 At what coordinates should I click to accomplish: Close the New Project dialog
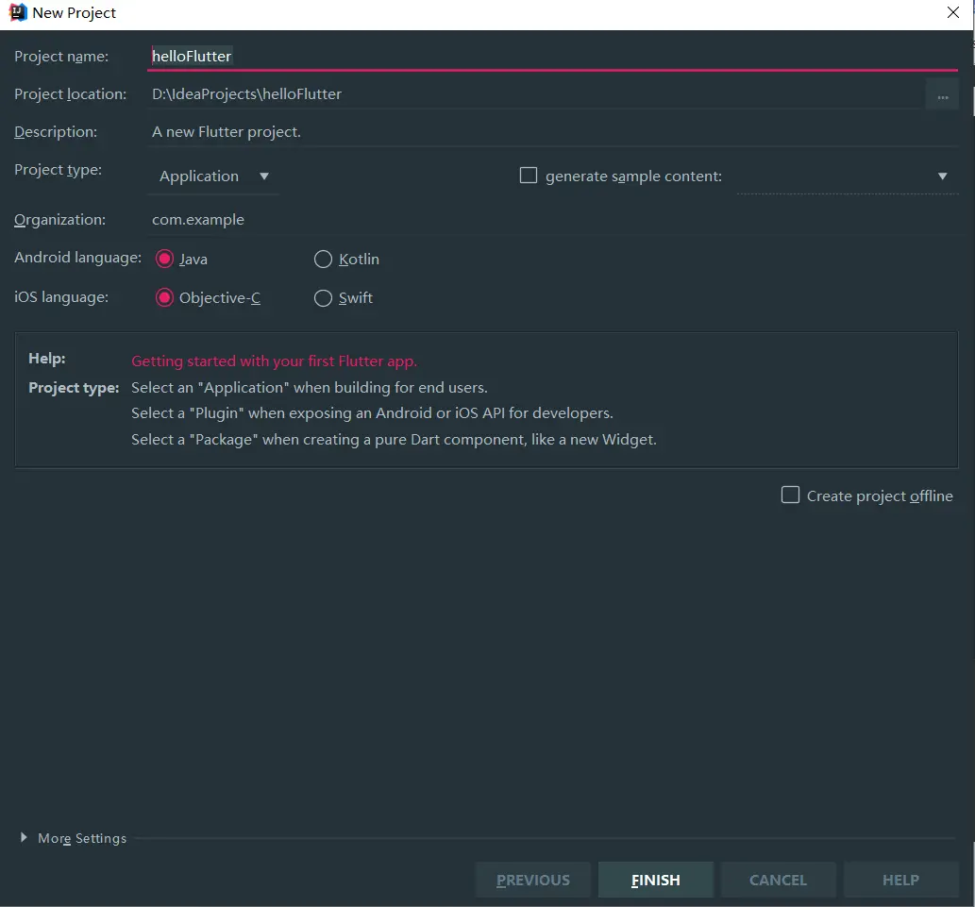pos(952,12)
